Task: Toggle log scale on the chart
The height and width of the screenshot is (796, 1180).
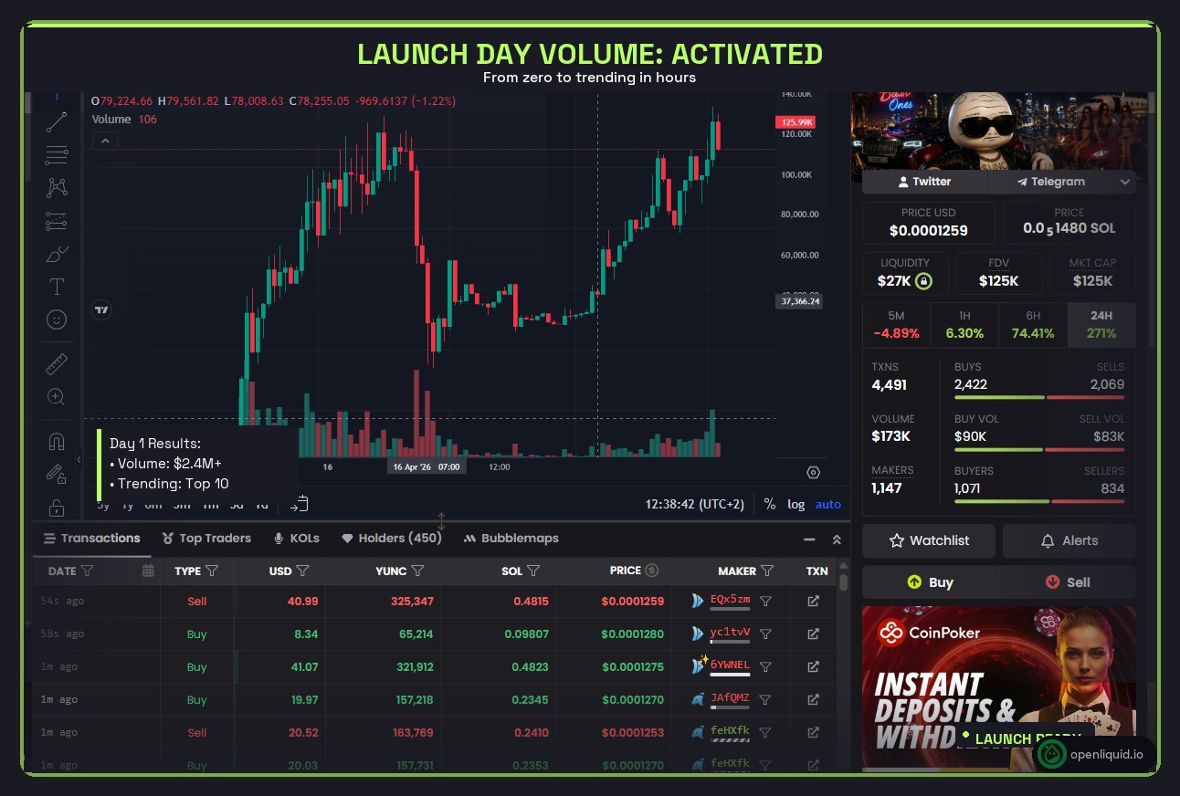Action: pos(795,504)
